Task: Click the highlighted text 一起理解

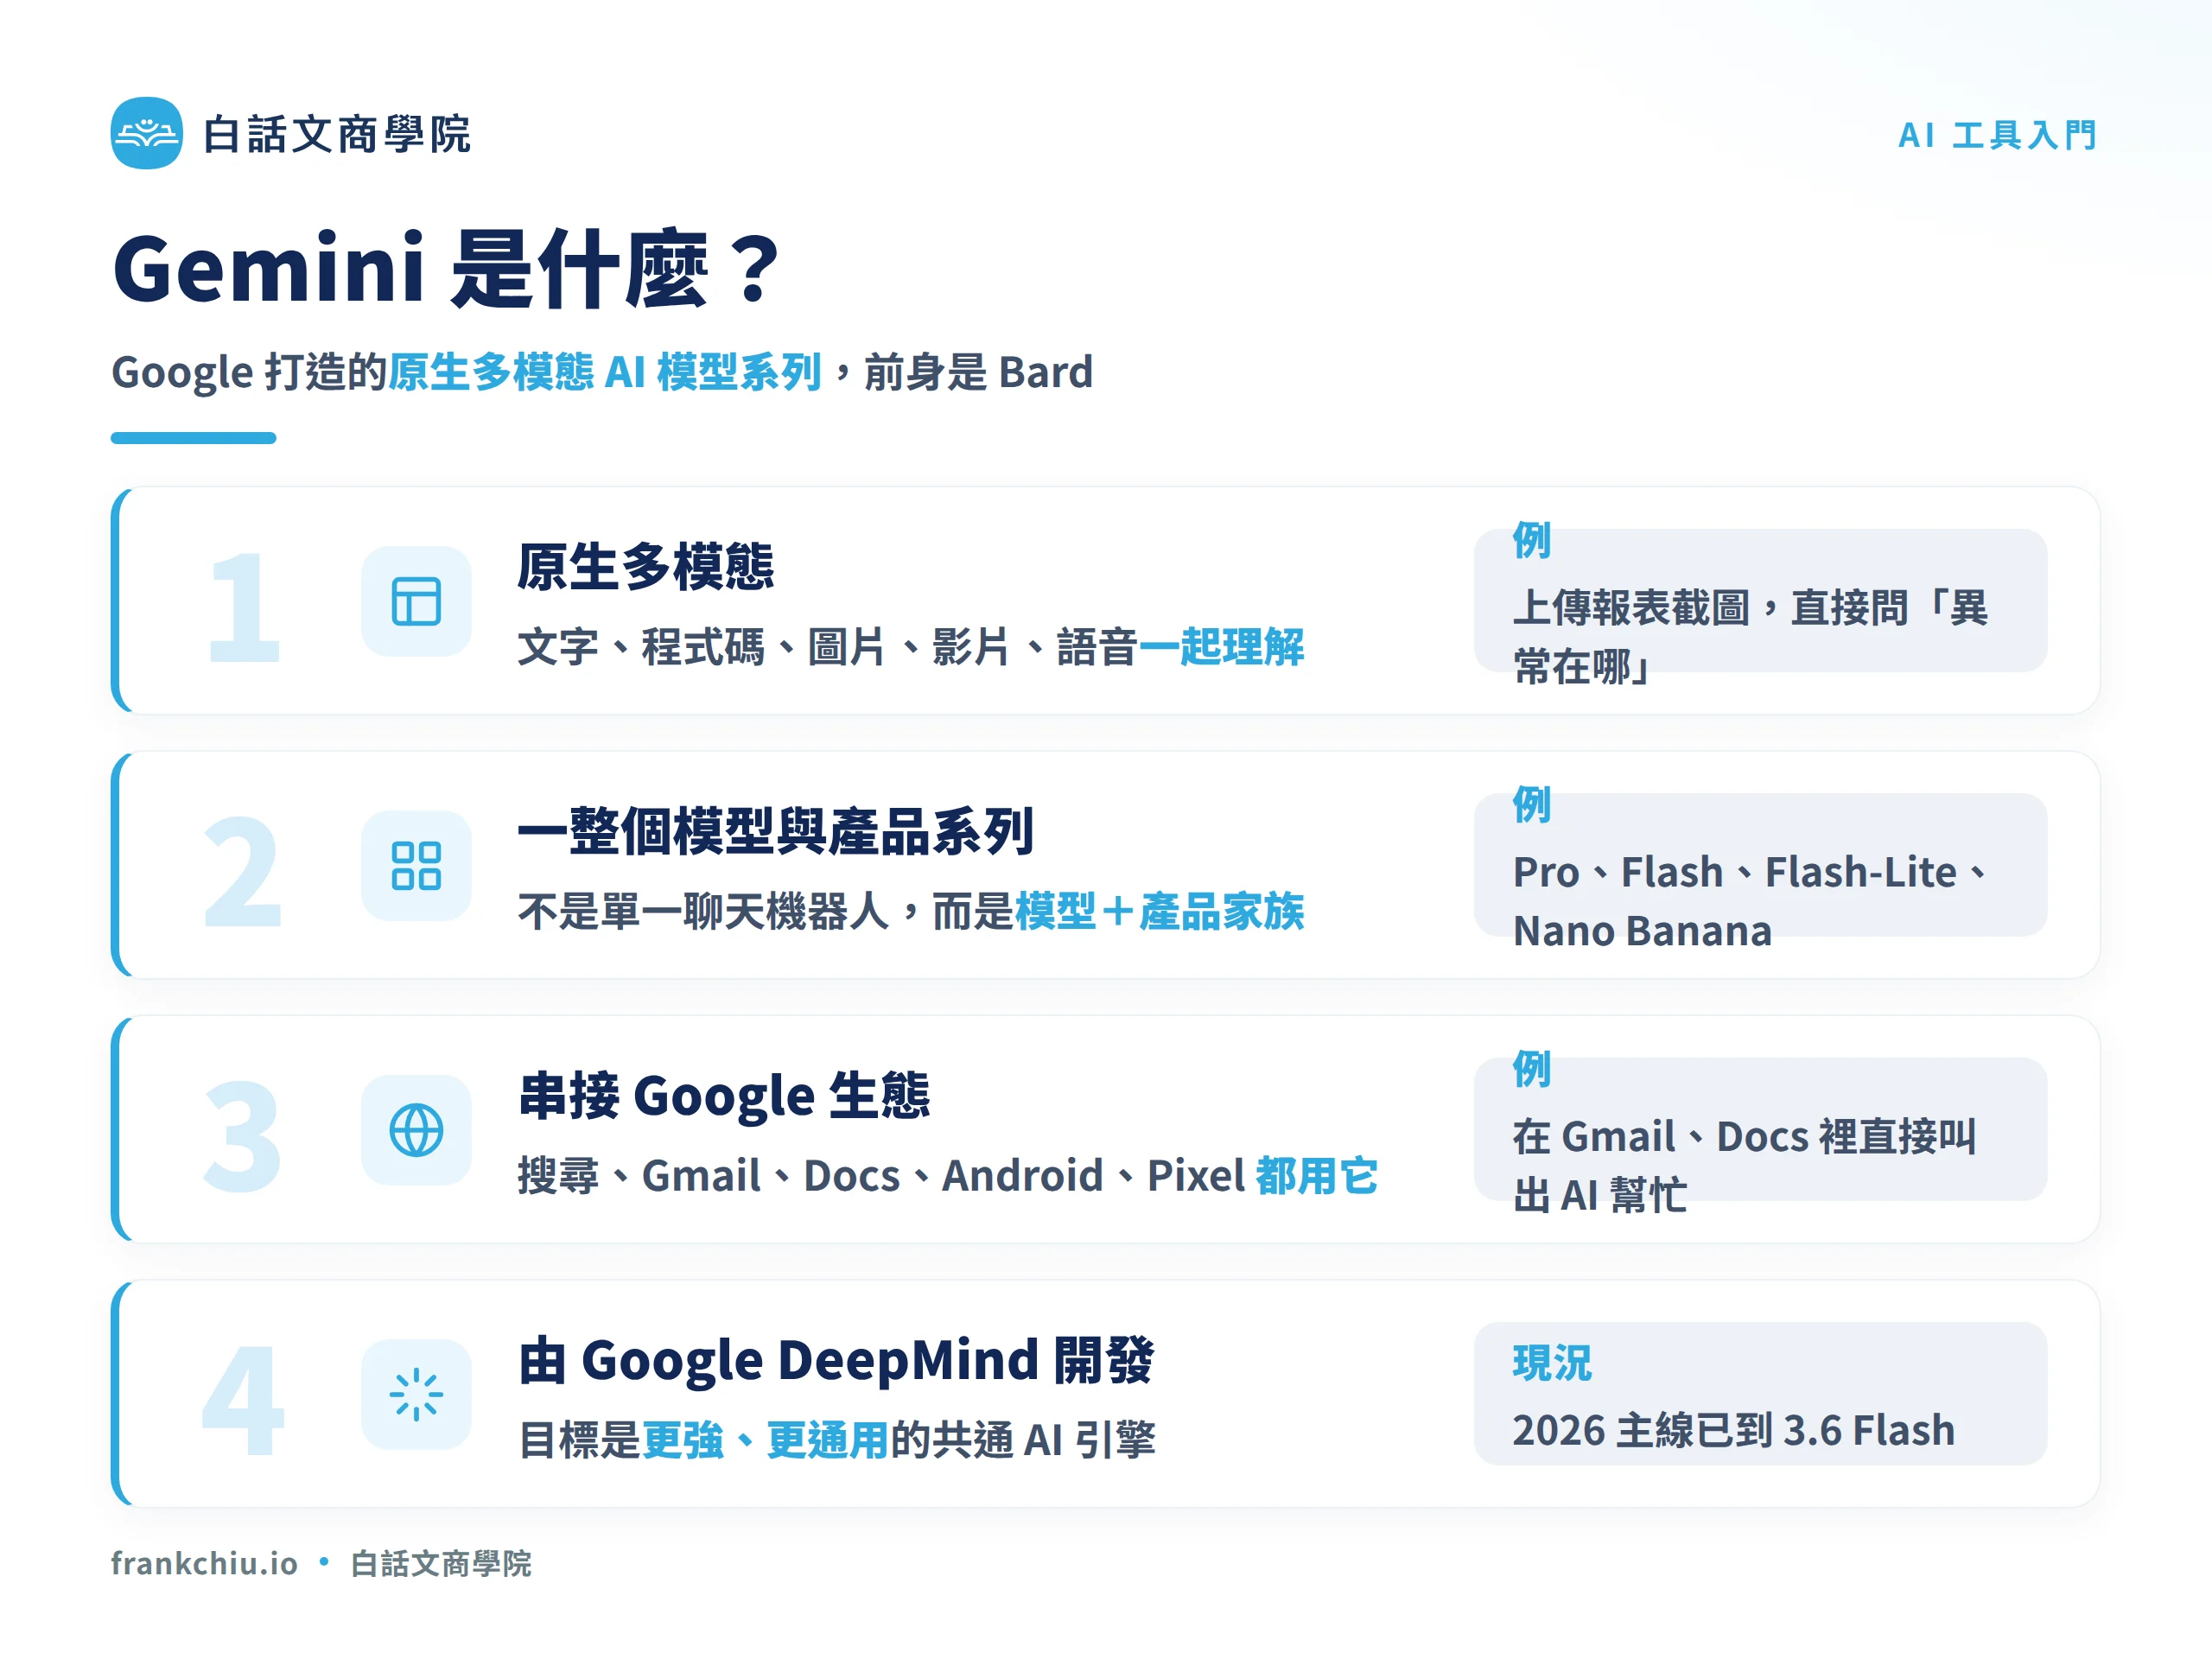Action: pyautogui.click(x=1222, y=647)
